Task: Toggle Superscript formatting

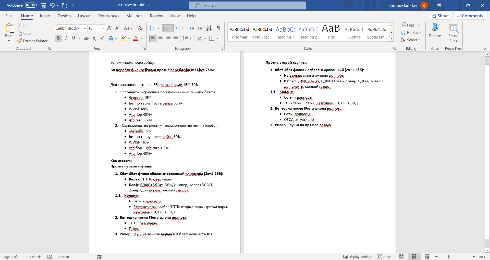Action: [x=102, y=38]
